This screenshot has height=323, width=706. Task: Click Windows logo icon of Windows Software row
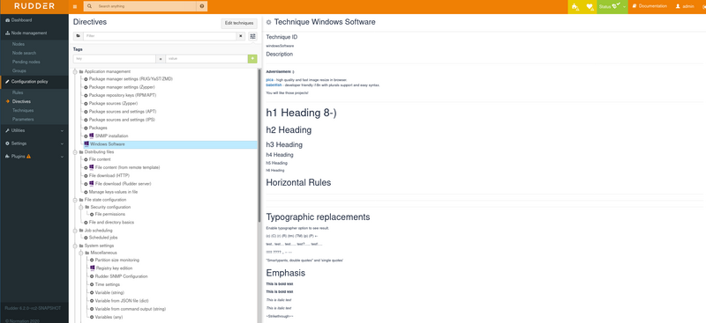click(x=86, y=143)
